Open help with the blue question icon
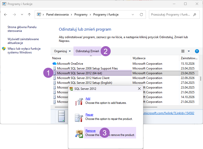The height and width of the screenshot is (149, 203). click(x=197, y=51)
